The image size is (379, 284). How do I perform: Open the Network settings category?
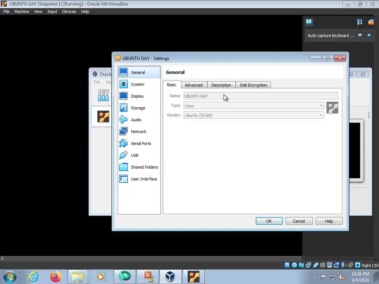click(139, 131)
